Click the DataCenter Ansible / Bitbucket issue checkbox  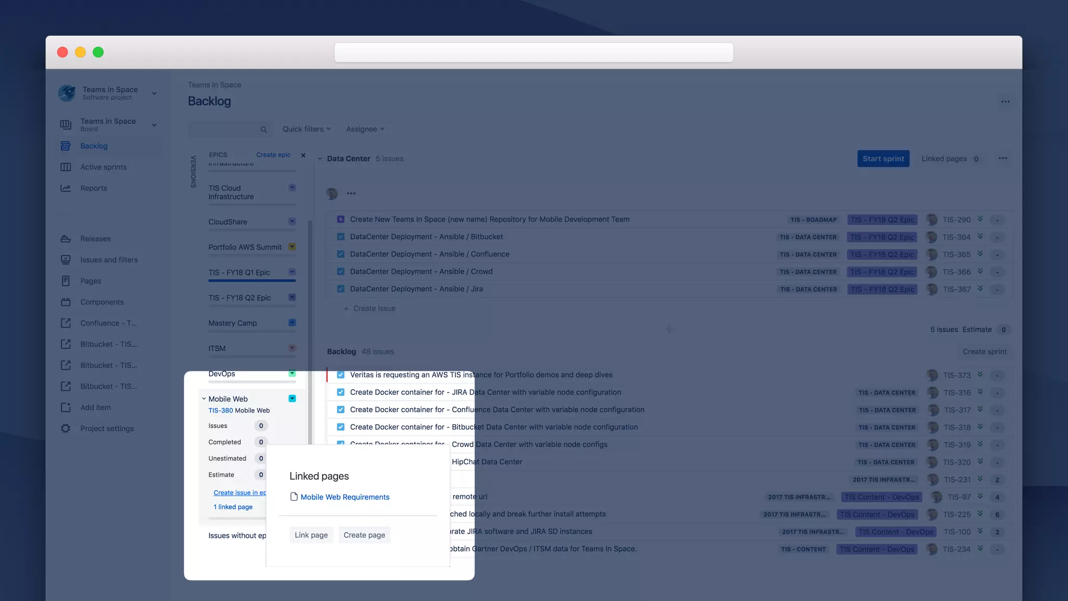341,237
